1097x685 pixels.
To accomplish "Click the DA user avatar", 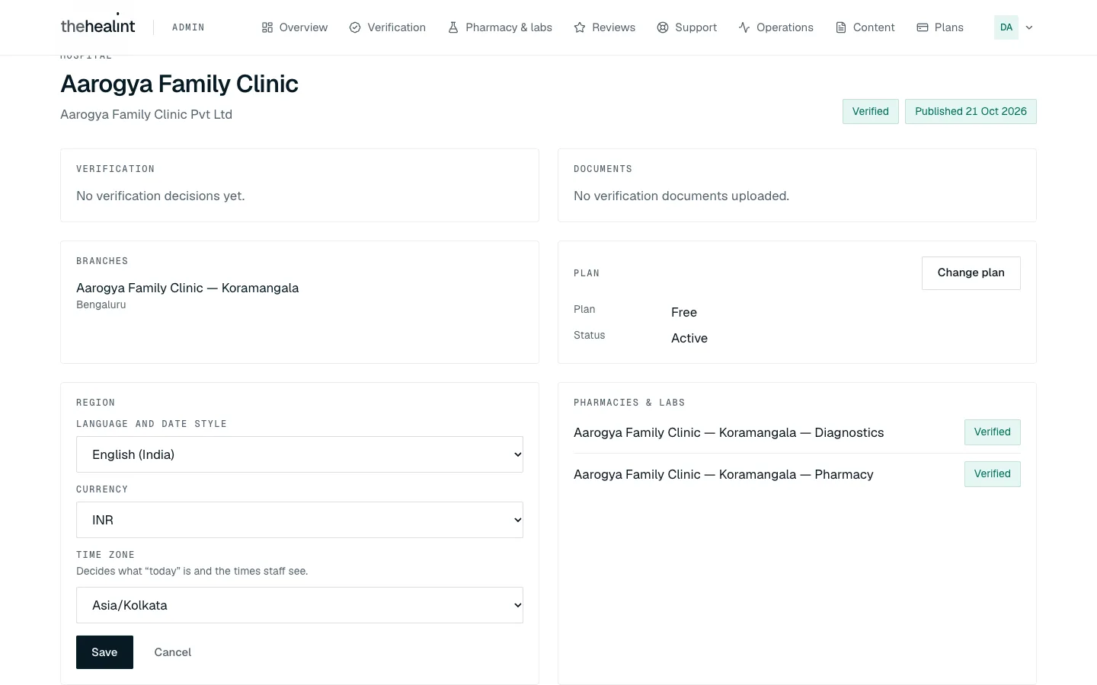I will tap(1006, 27).
